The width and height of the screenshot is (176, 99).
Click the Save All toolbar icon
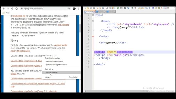94,8
